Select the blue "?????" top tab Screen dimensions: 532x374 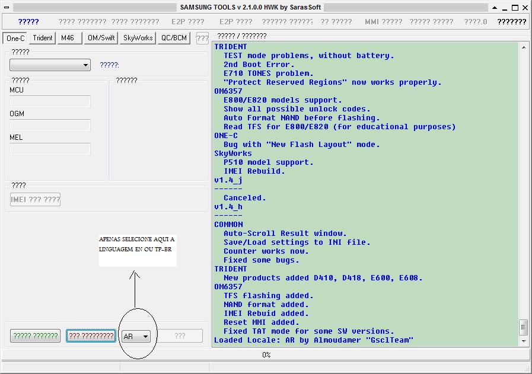point(28,22)
